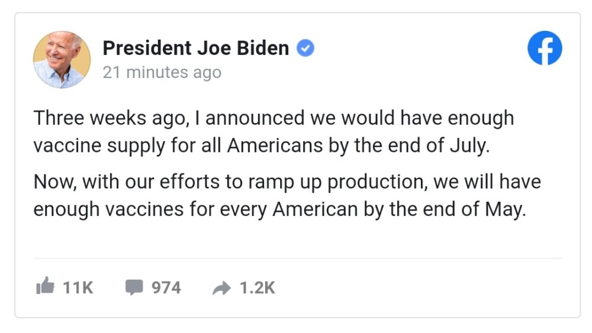Click the blue verified checkmark badge
The height and width of the screenshot is (333, 592).
click(305, 48)
